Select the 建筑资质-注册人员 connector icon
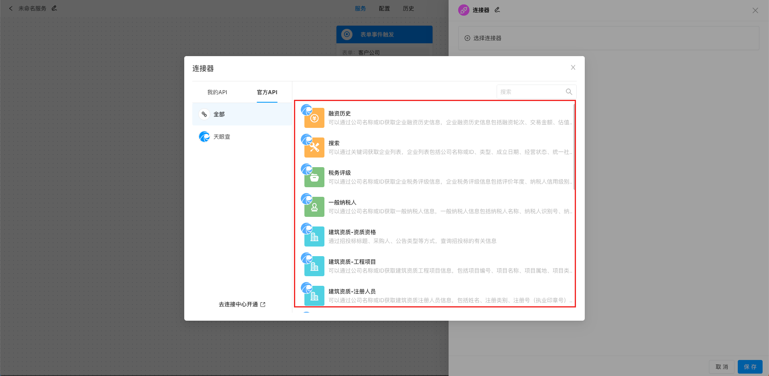The image size is (769, 376). (x=314, y=295)
